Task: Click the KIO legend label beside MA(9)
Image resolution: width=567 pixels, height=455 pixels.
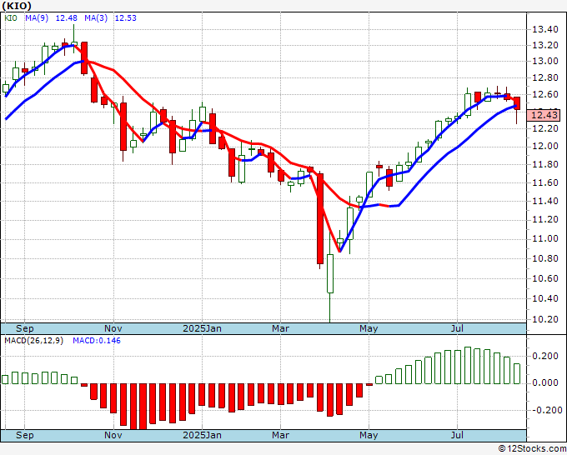Action: (11, 17)
